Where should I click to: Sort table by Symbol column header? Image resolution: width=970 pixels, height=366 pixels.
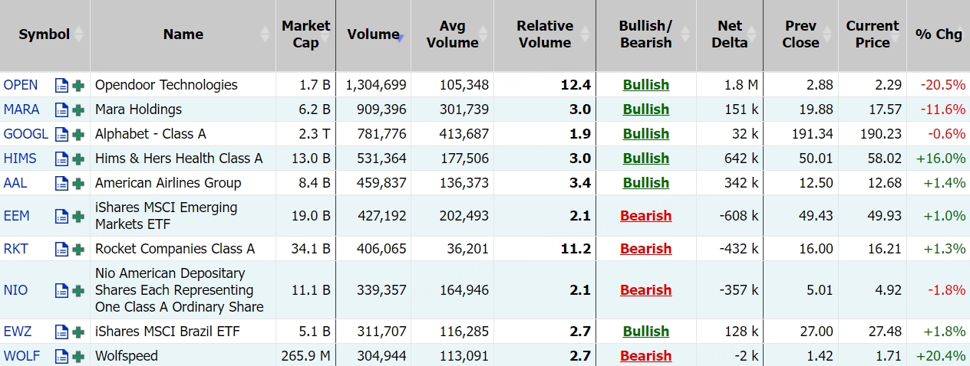coord(45,34)
